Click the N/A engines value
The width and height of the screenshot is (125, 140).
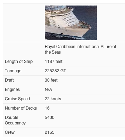pos(48,90)
